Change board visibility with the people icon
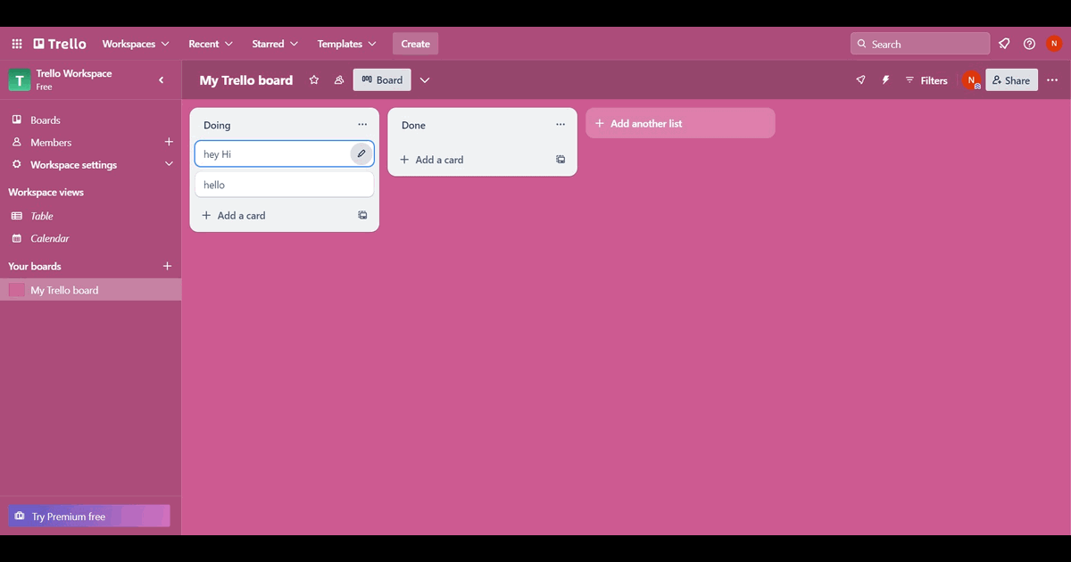The height and width of the screenshot is (562, 1071). (x=339, y=80)
